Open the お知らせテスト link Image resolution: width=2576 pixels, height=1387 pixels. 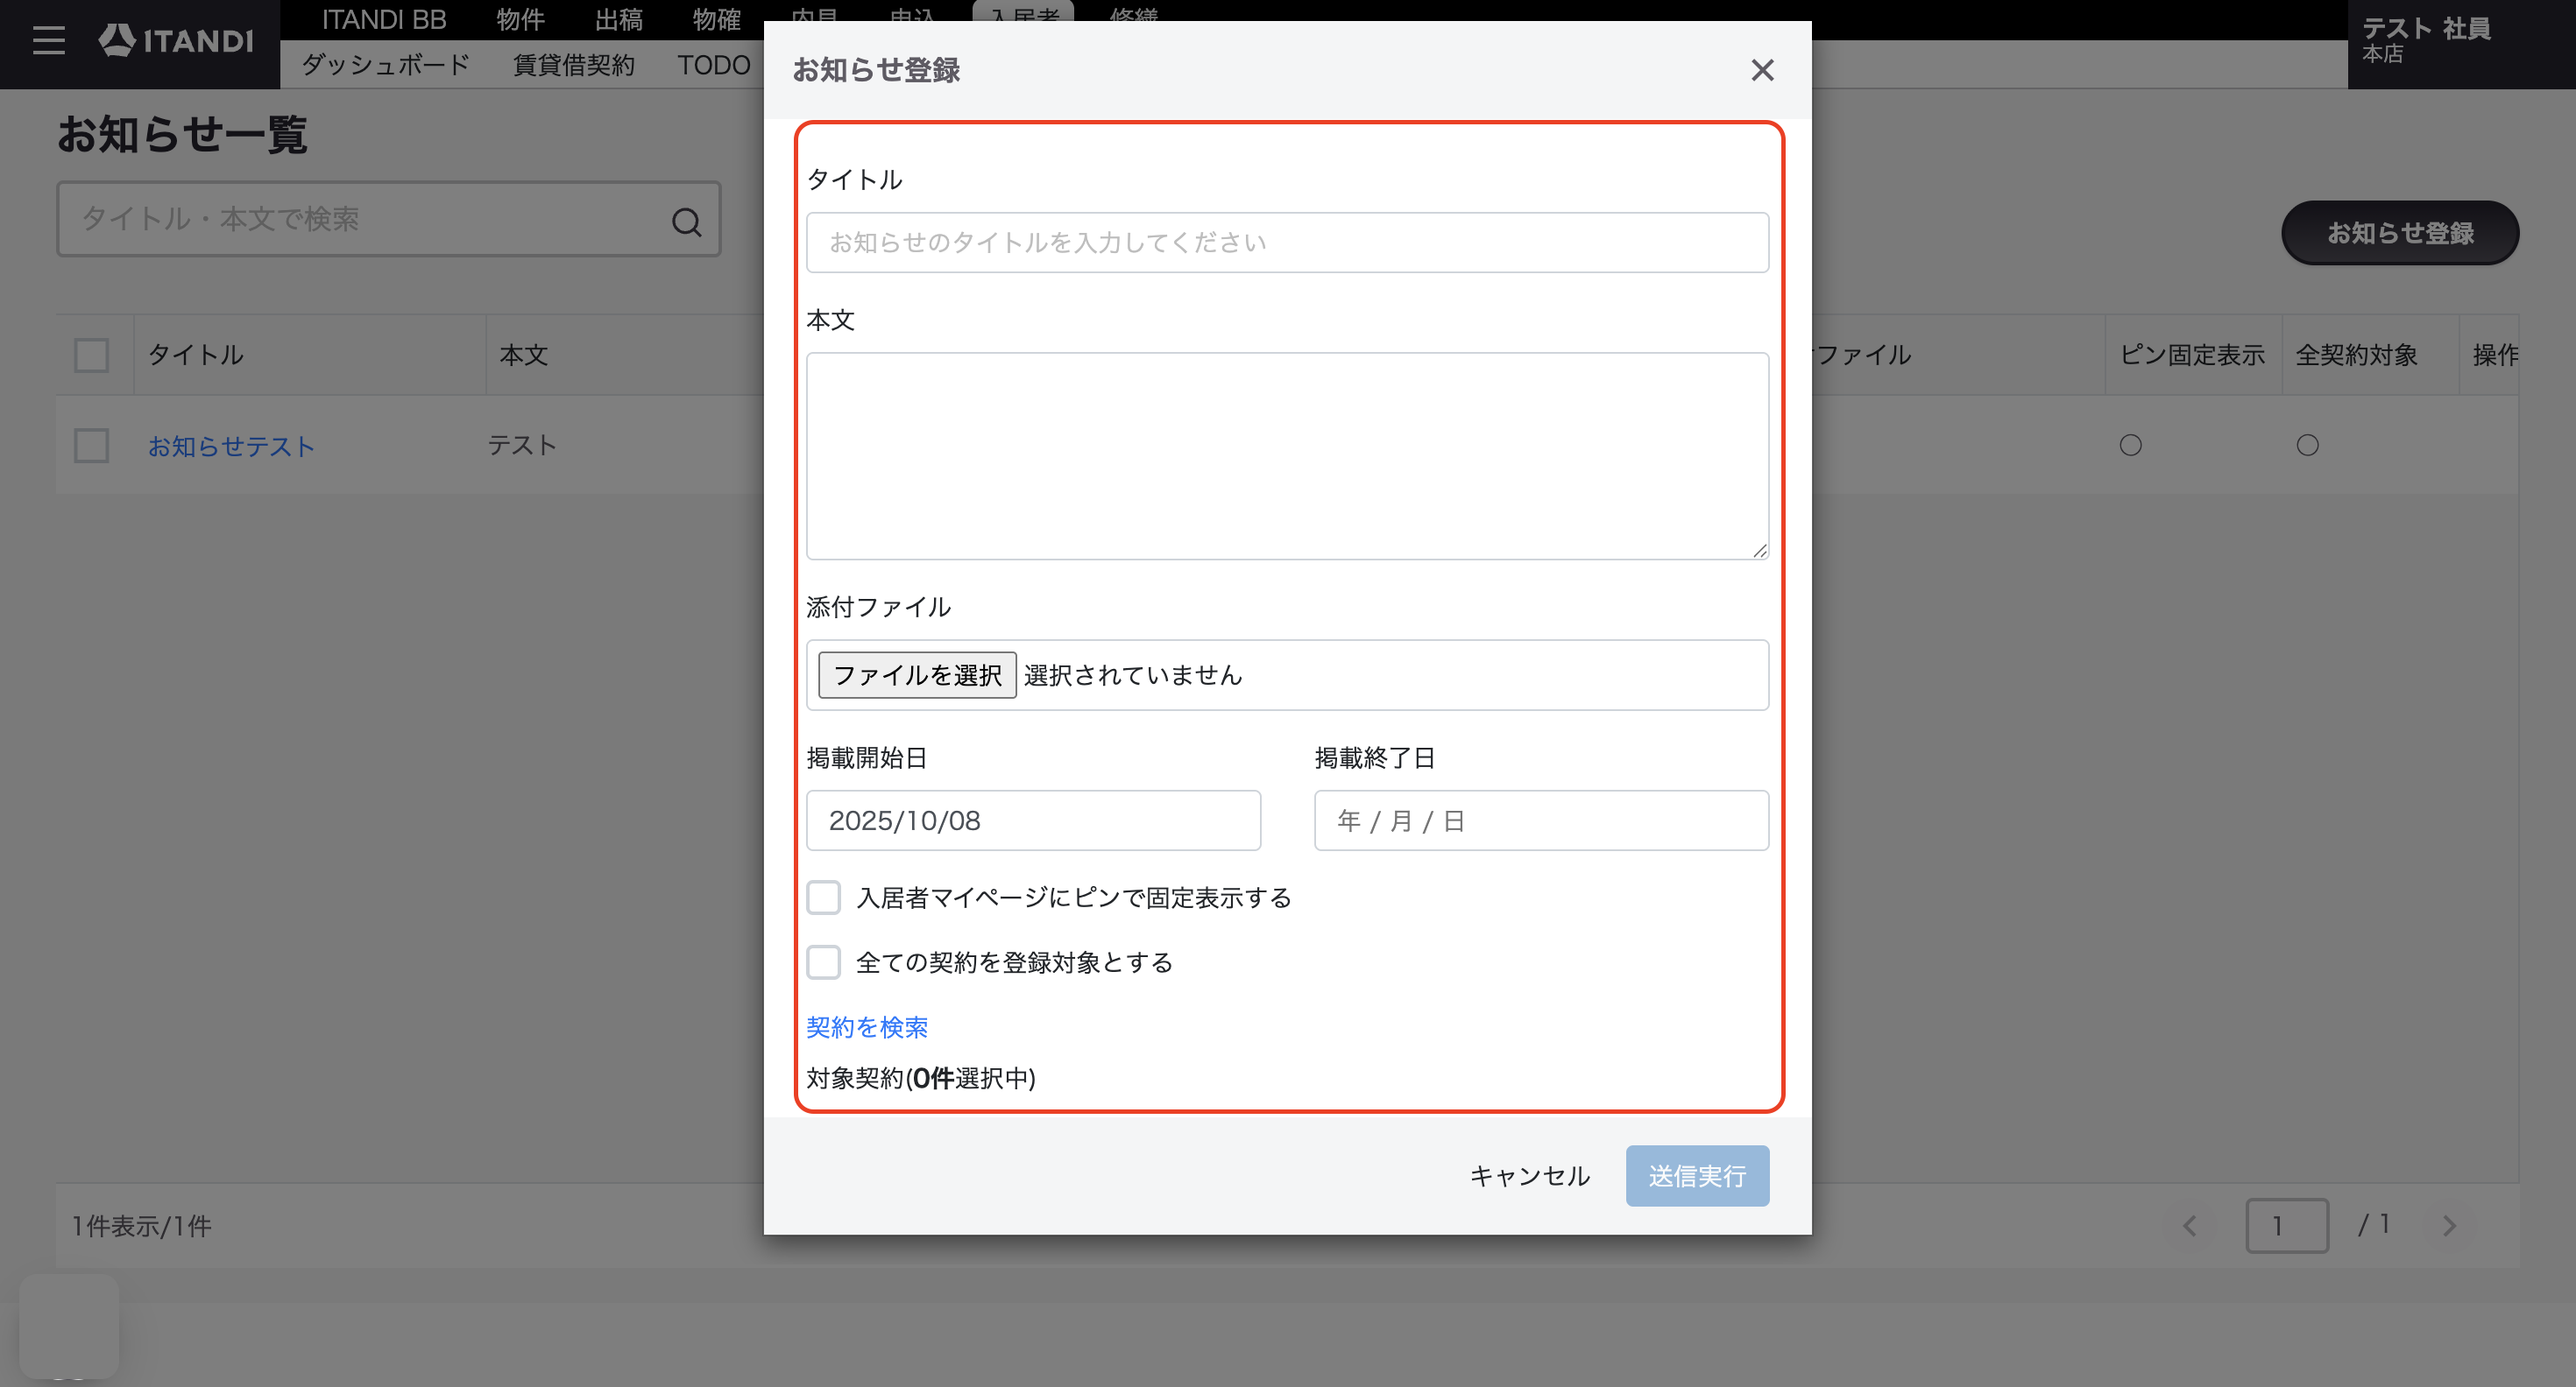point(232,447)
